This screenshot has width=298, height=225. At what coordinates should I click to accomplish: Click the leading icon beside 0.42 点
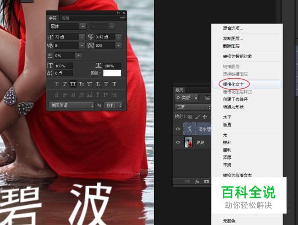click(90, 37)
